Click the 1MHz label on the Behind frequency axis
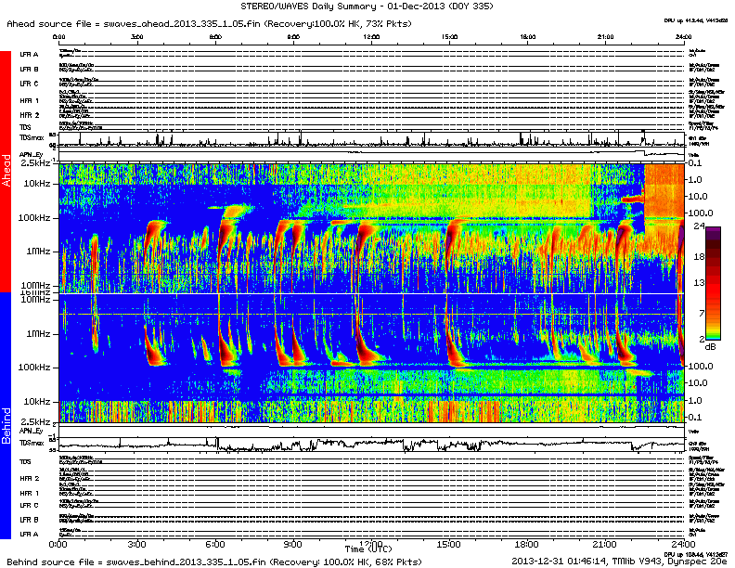This screenshot has width=735, height=568. click(41, 333)
